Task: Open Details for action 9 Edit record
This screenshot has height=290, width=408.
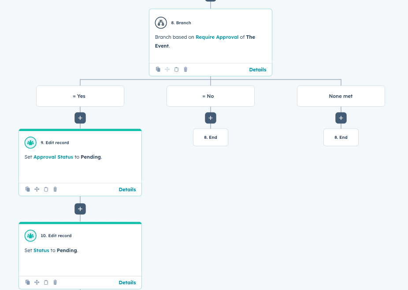Action: pos(127,190)
